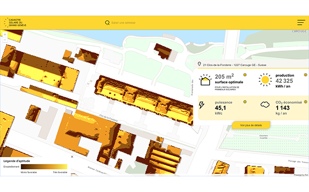The image size is (309, 192).
Task: Click the 21 Clos-de-la-Fonderie address text
Action: click(x=235, y=65)
